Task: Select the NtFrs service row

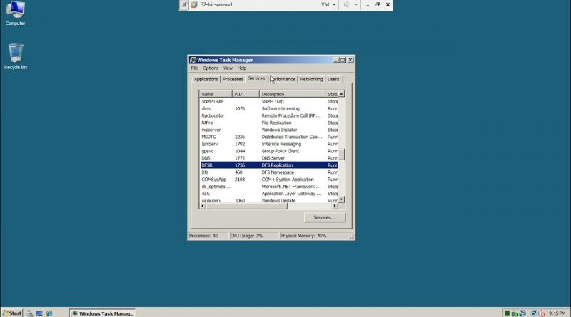Action: (x=269, y=123)
